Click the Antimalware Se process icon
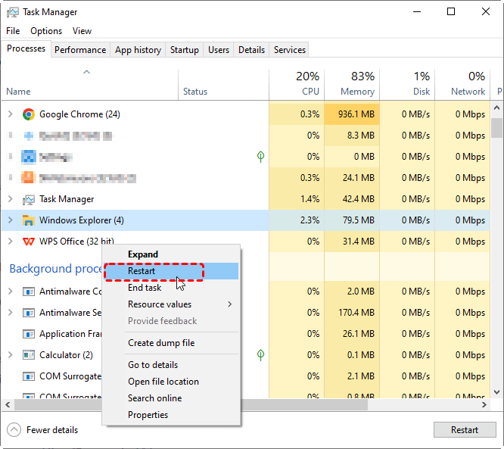504x449 pixels. (x=29, y=313)
